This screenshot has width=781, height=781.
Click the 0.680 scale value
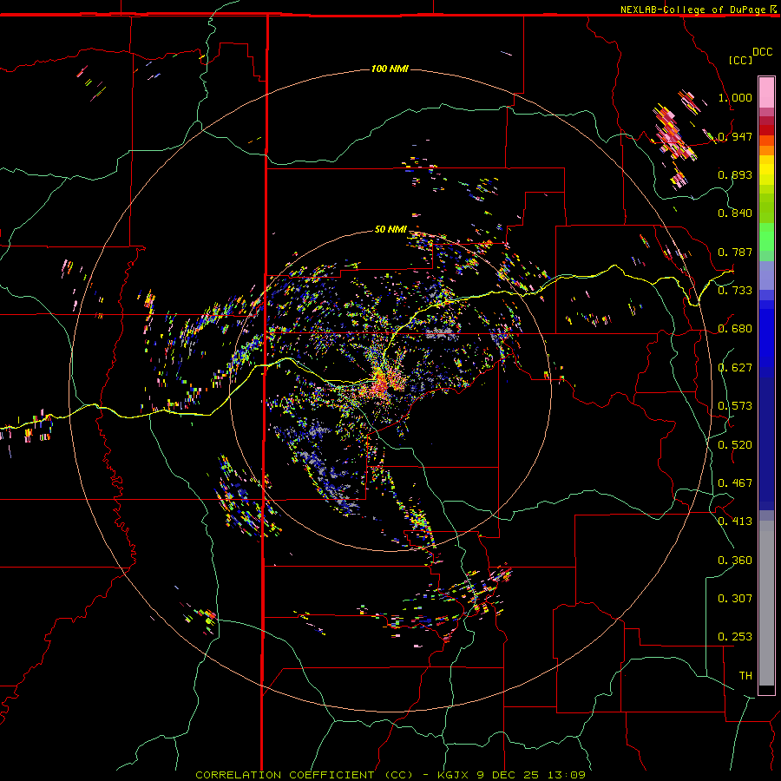735,329
